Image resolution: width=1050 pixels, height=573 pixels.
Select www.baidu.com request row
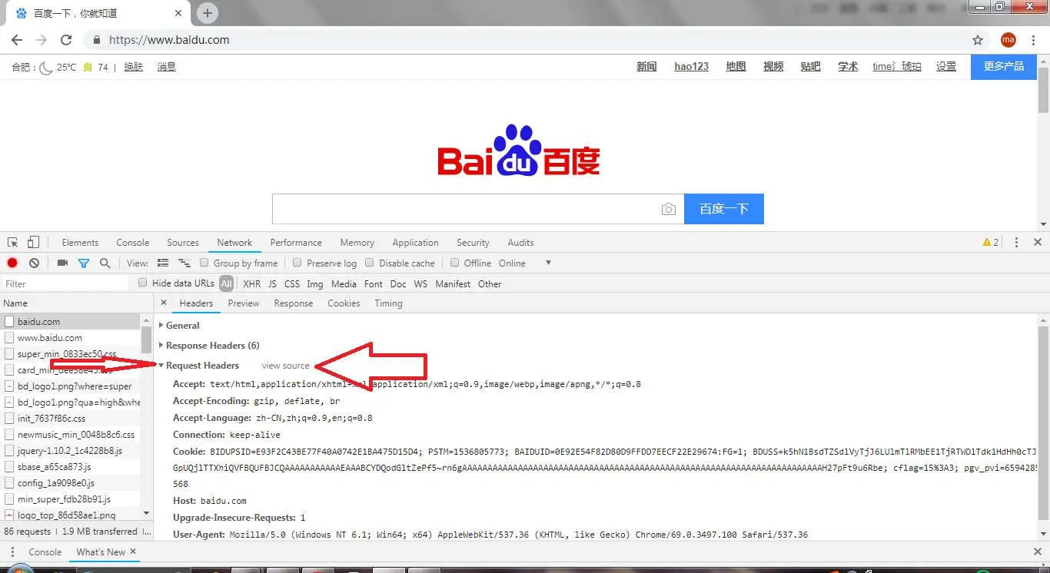tap(71, 338)
